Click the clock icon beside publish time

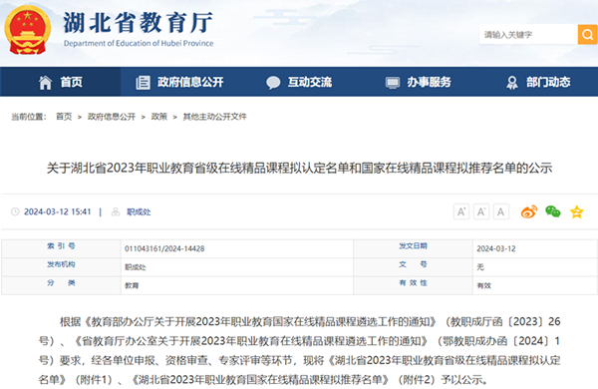point(15,211)
